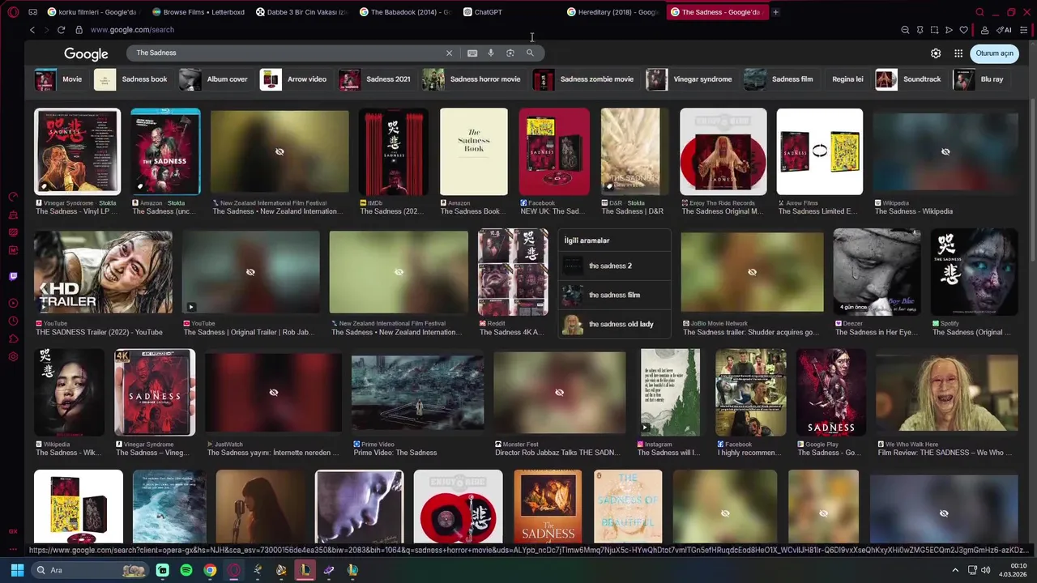Open the Windows Start menu
Image resolution: width=1037 pixels, height=583 pixels.
17,570
